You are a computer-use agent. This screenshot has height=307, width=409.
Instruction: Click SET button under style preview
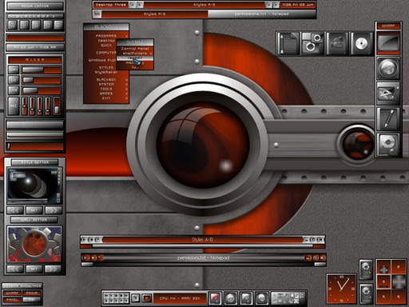point(34,210)
